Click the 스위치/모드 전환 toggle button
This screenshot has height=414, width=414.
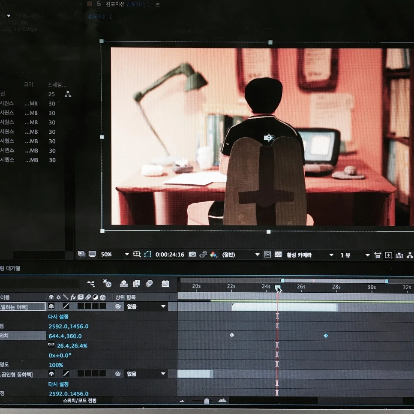pos(80,401)
